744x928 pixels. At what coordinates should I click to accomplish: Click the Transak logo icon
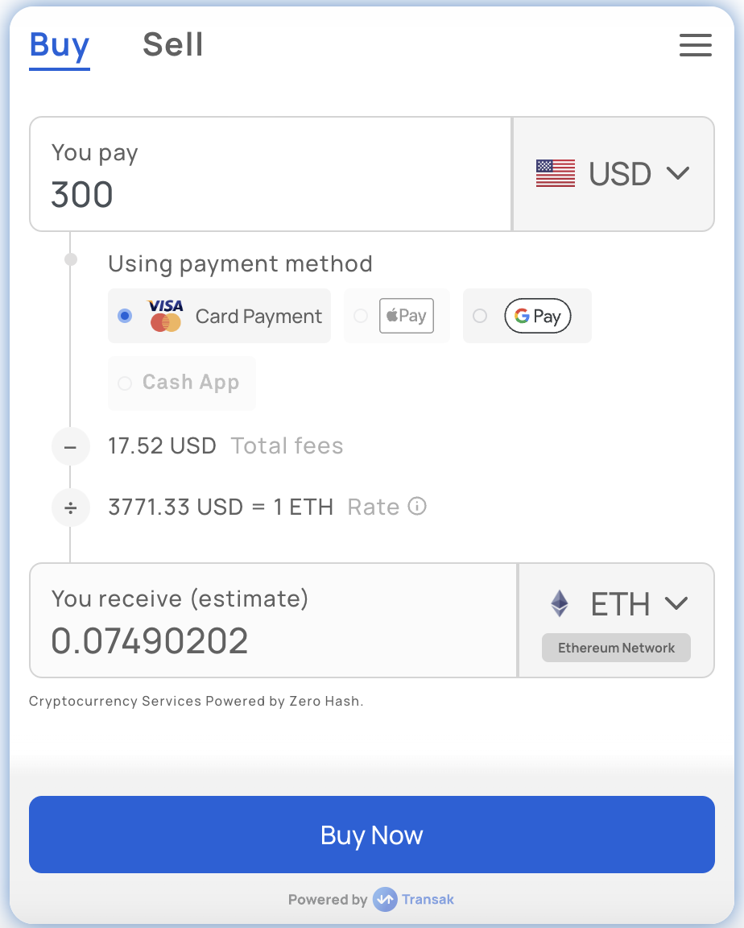coord(385,900)
